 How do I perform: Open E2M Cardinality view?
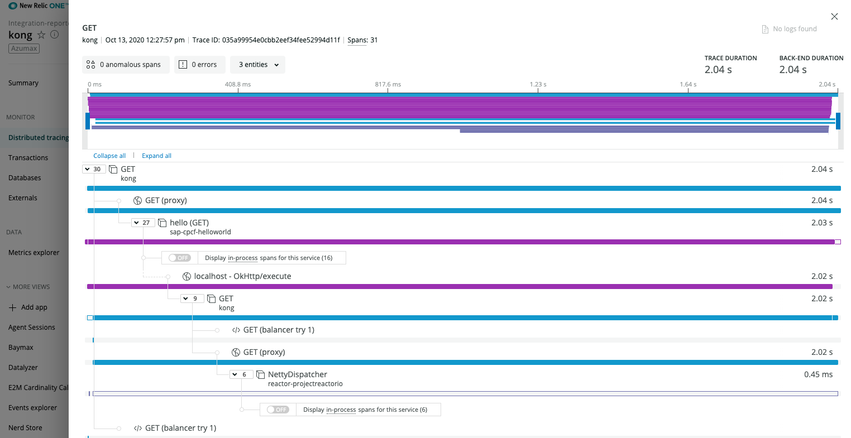point(39,388)
